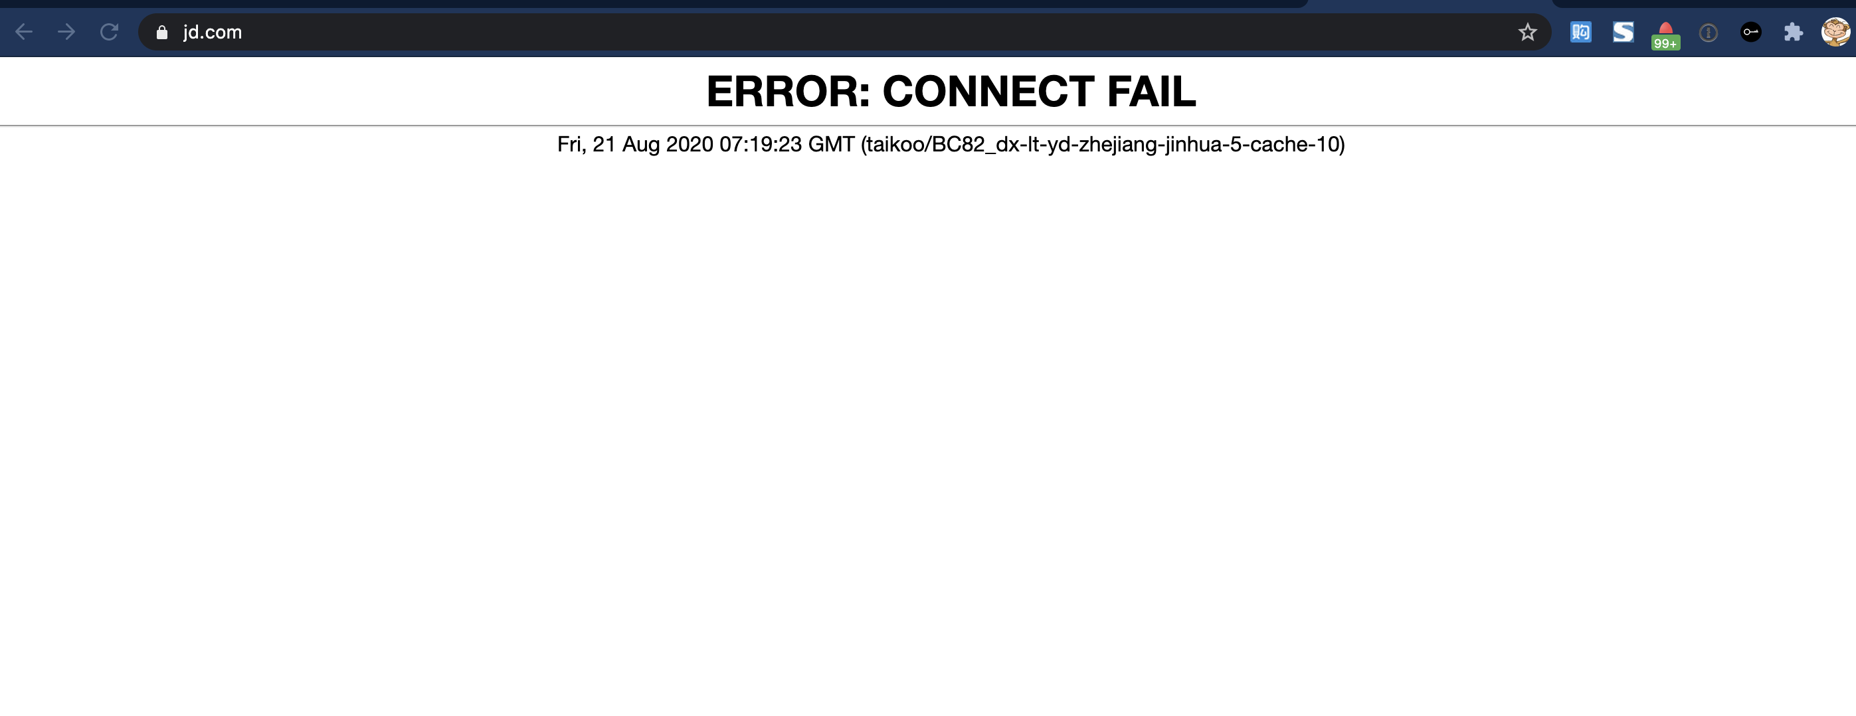Click the ERROR: CONNECT FAIL heading
Viewport: 1856px width, 716px height.
point(951,92)
